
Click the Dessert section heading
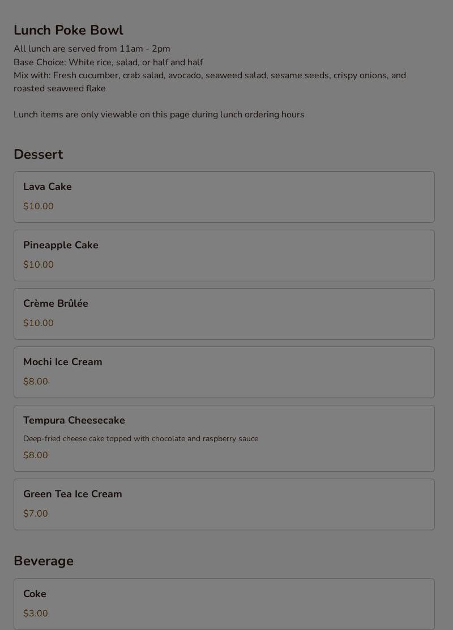pyautogui.click(x=39, y=154)
